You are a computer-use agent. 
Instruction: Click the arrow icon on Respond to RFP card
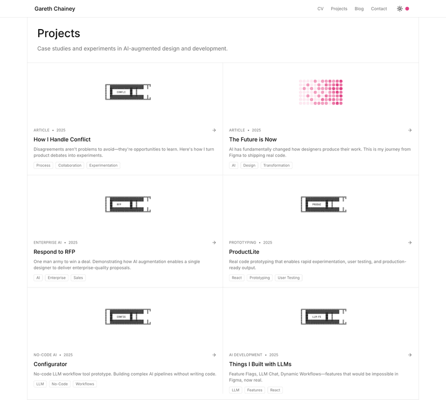pos(214,243)
